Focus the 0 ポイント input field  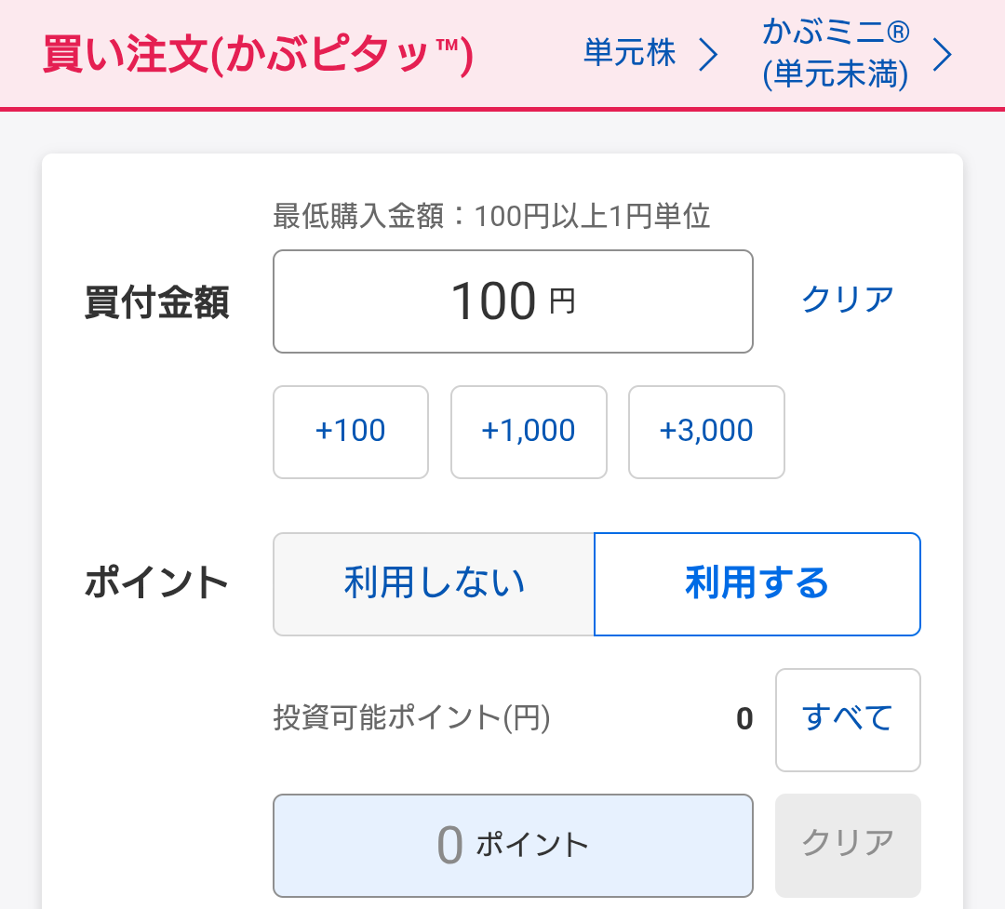click(513, 846)
